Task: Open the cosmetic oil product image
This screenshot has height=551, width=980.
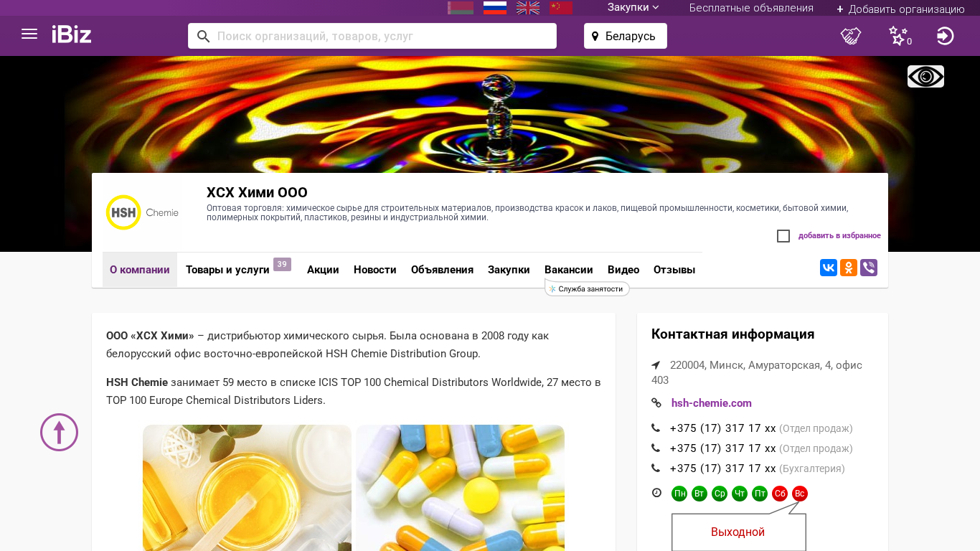Action: point(247,488)
